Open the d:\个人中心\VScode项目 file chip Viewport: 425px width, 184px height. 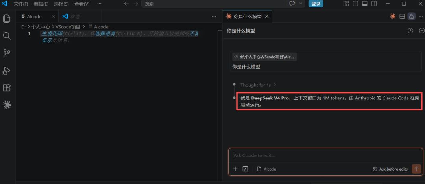[264, 57]
